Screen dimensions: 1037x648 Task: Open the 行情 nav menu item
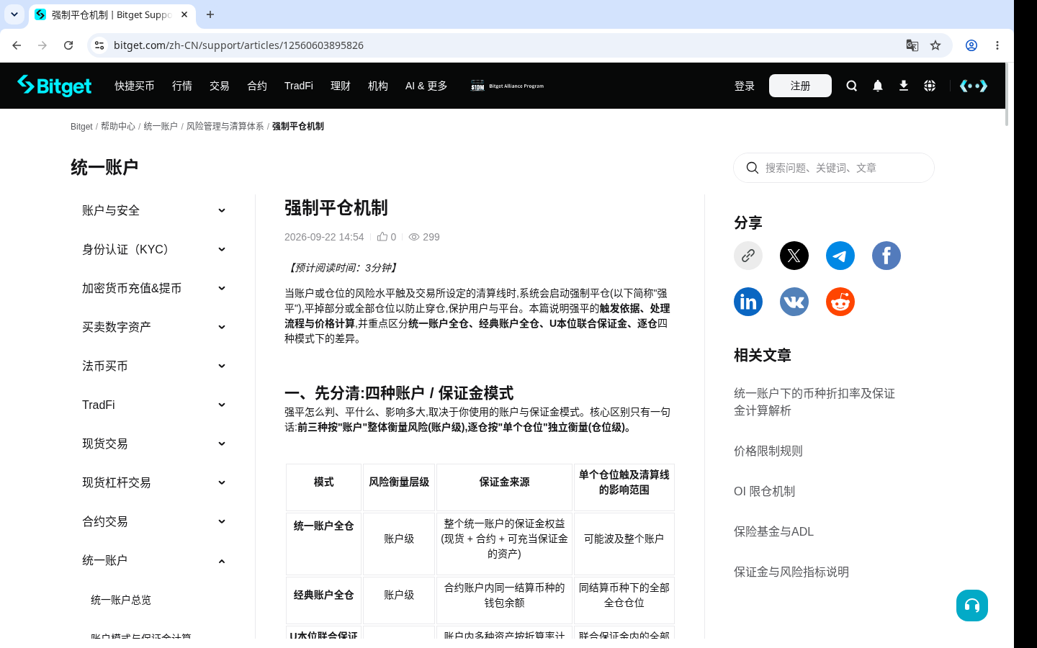pyautogui.click(x=182, y=86)
